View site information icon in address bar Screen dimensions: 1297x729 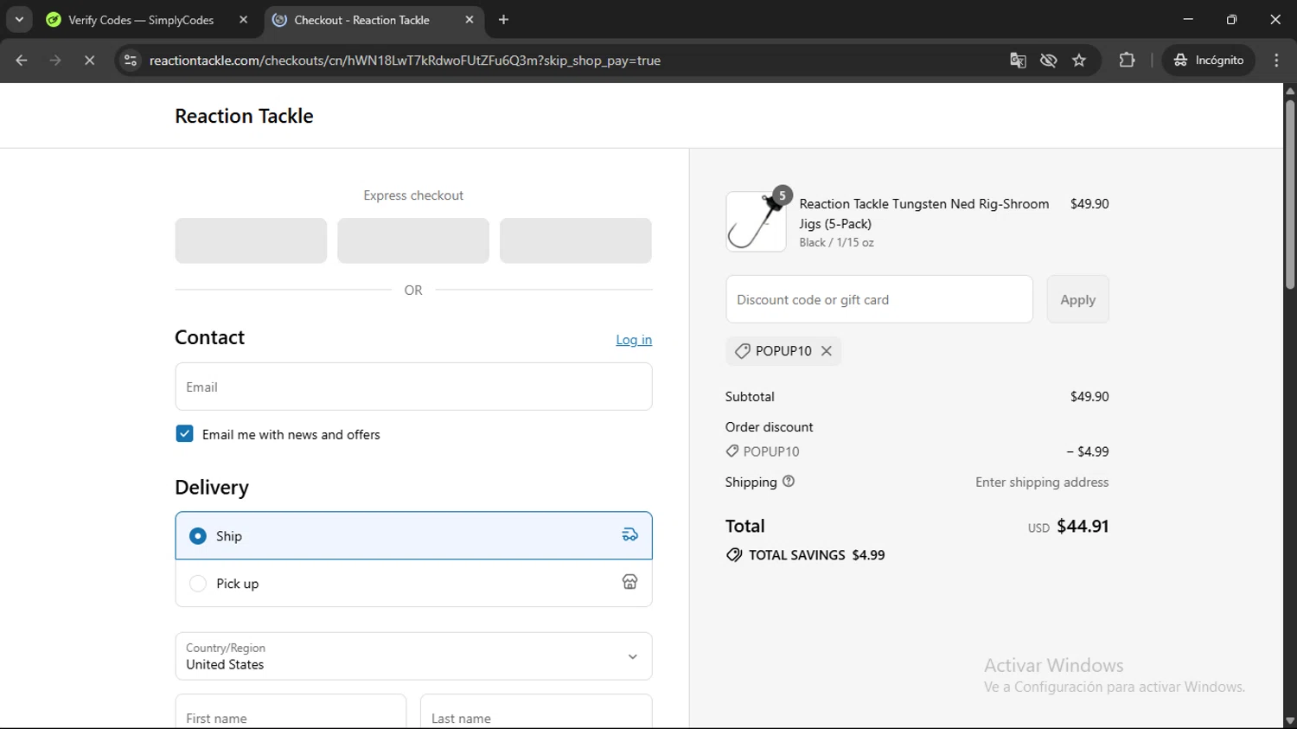131,61
